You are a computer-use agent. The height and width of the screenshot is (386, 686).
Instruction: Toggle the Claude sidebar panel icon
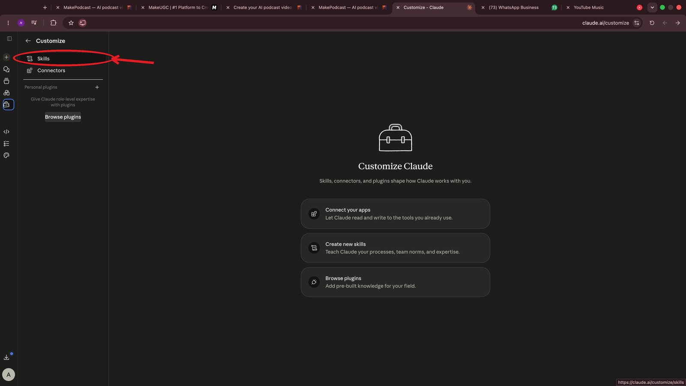[x=9, y=39]
